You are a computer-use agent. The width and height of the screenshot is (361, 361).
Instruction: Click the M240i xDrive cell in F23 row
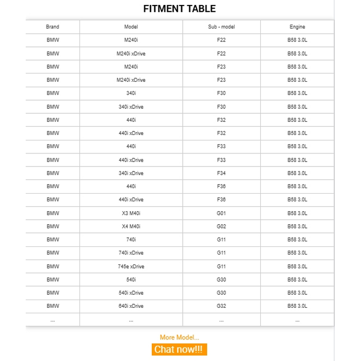[x=131, y=80]
